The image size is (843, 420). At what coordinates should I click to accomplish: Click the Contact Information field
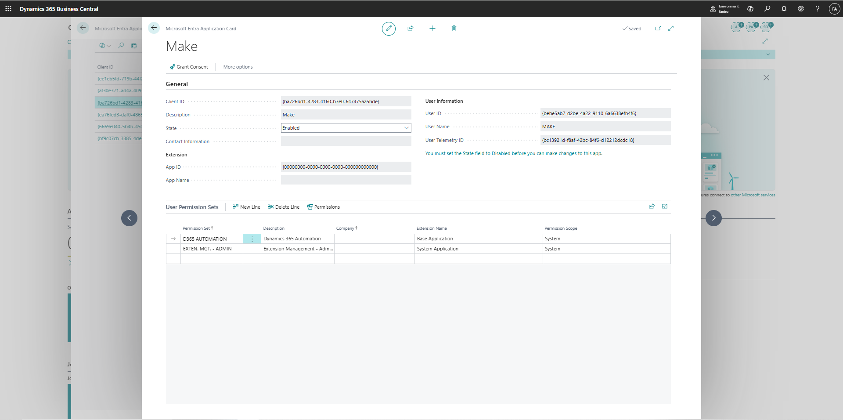click(x=346, y=141)
